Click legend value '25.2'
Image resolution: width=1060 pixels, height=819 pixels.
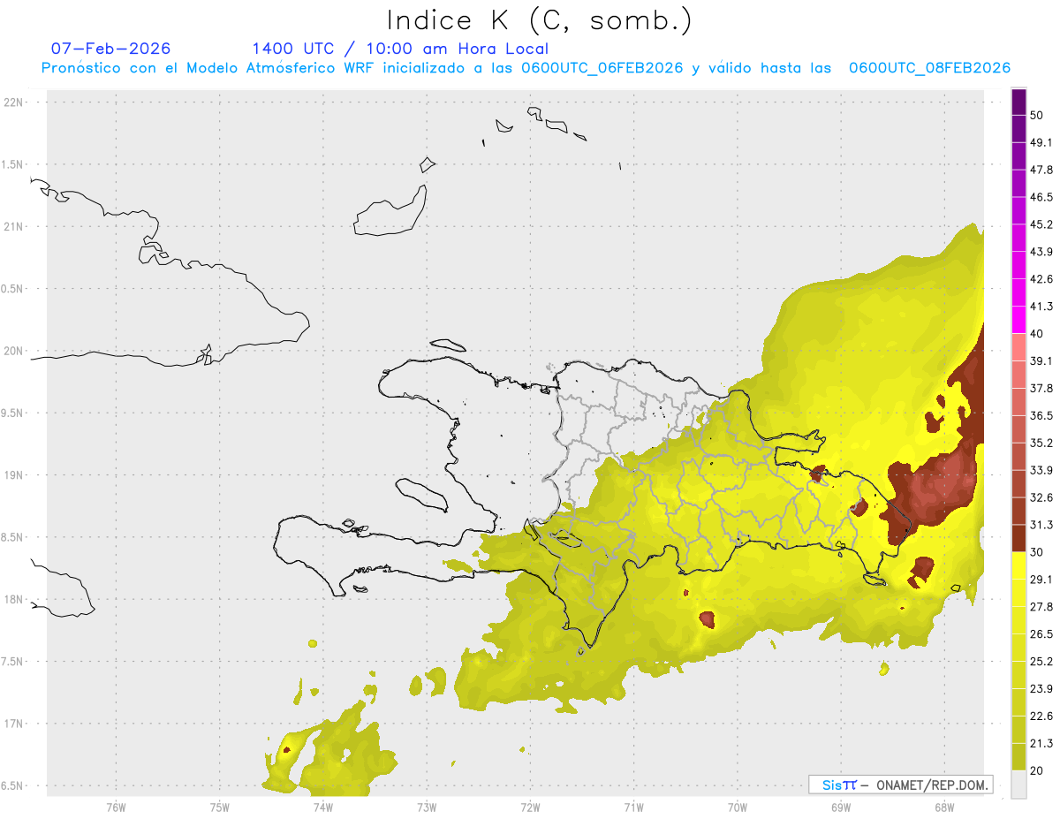coord(1041,662)
